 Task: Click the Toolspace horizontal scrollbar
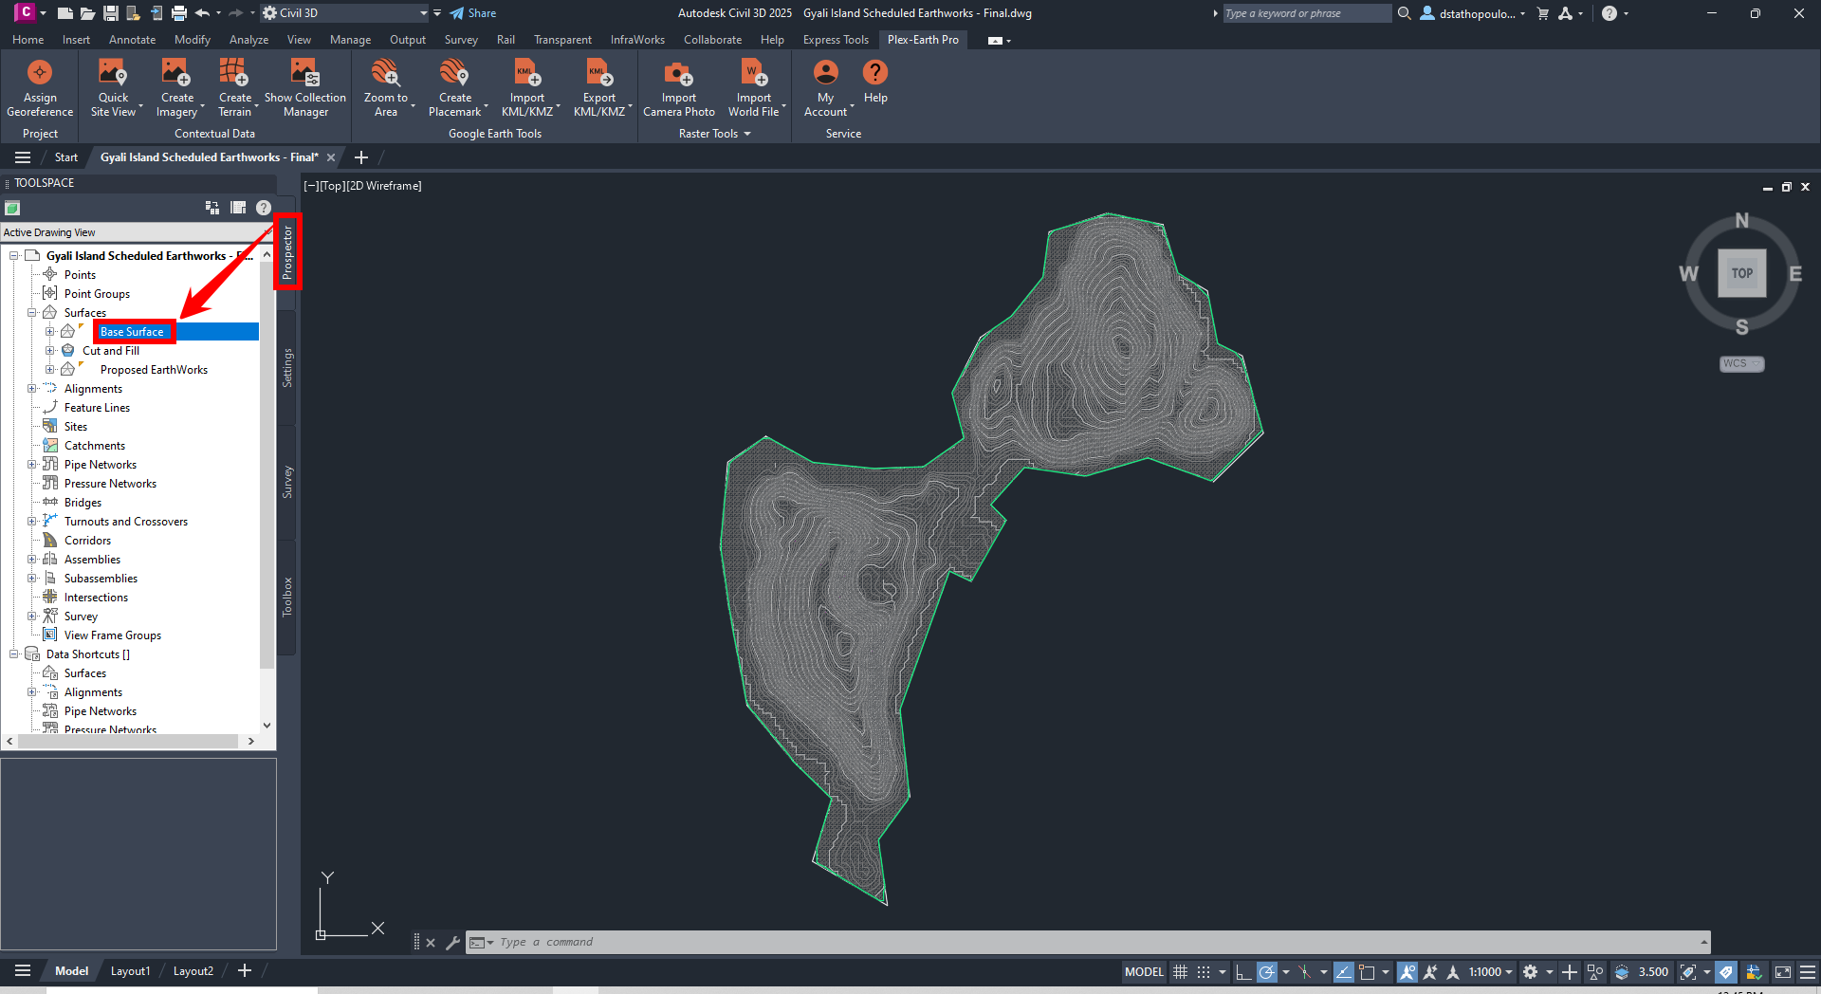tap(128, 742)
